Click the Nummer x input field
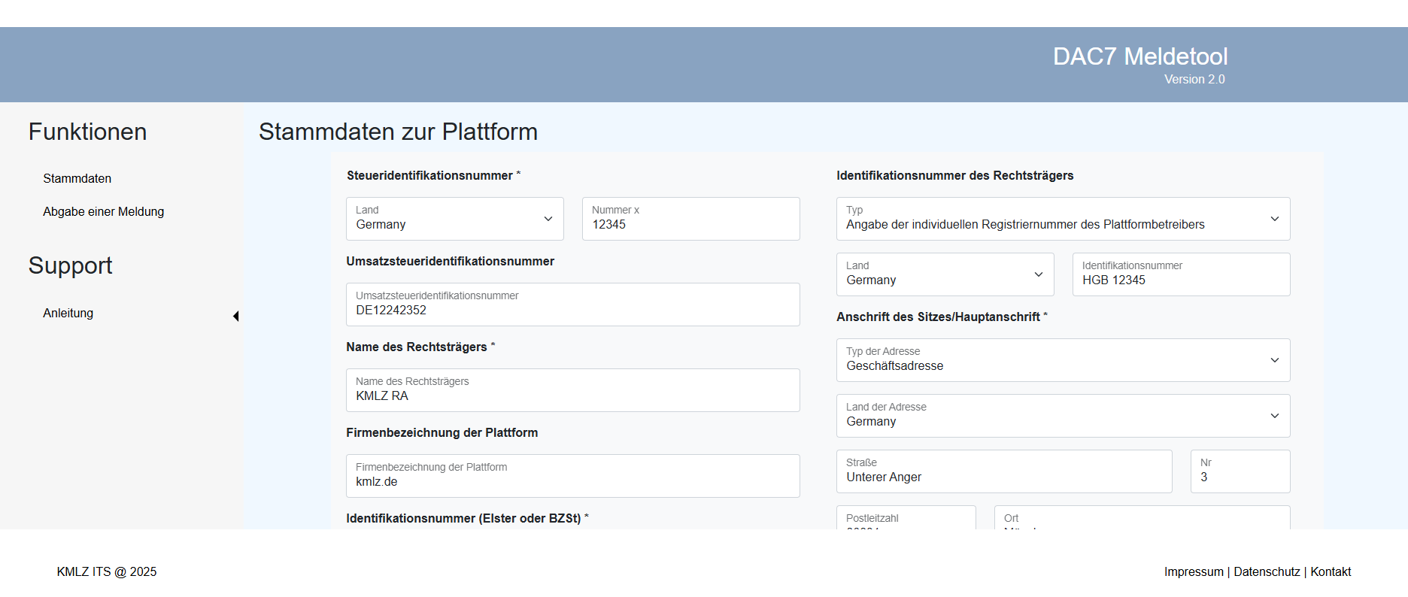This screenshot has width=1408, height=597. click(x=690, y=219)
